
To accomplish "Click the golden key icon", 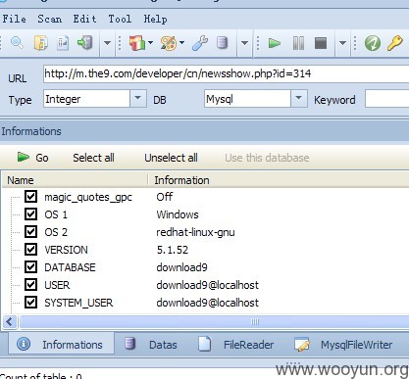I will [x=395, y=43].
